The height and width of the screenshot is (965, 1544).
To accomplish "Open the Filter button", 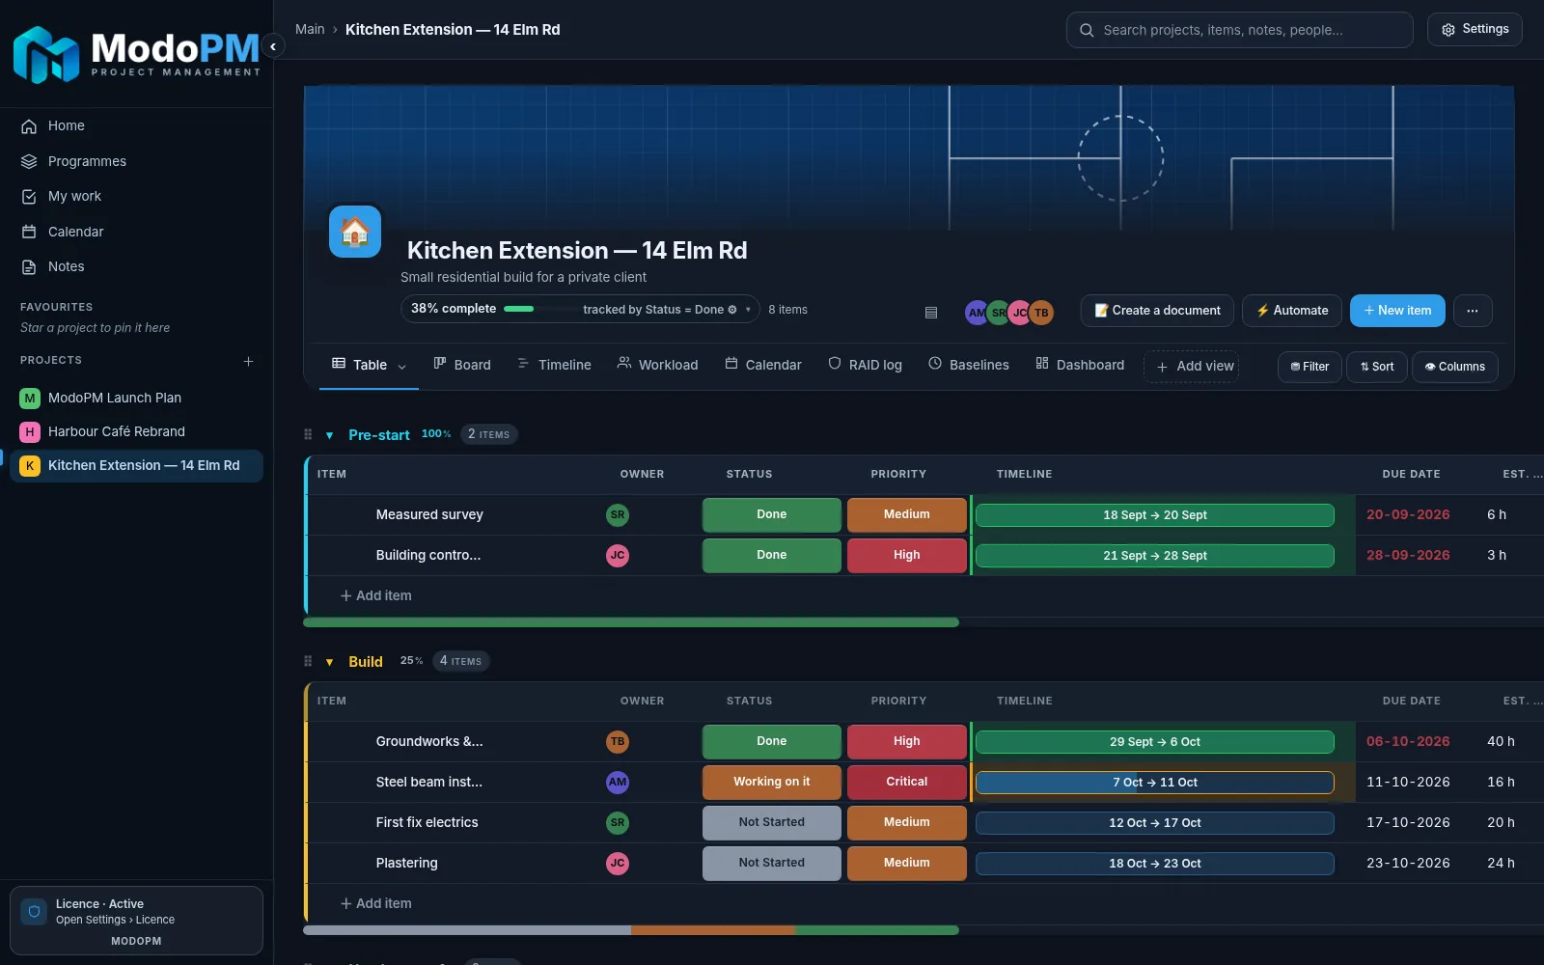I will [1310, 367].
